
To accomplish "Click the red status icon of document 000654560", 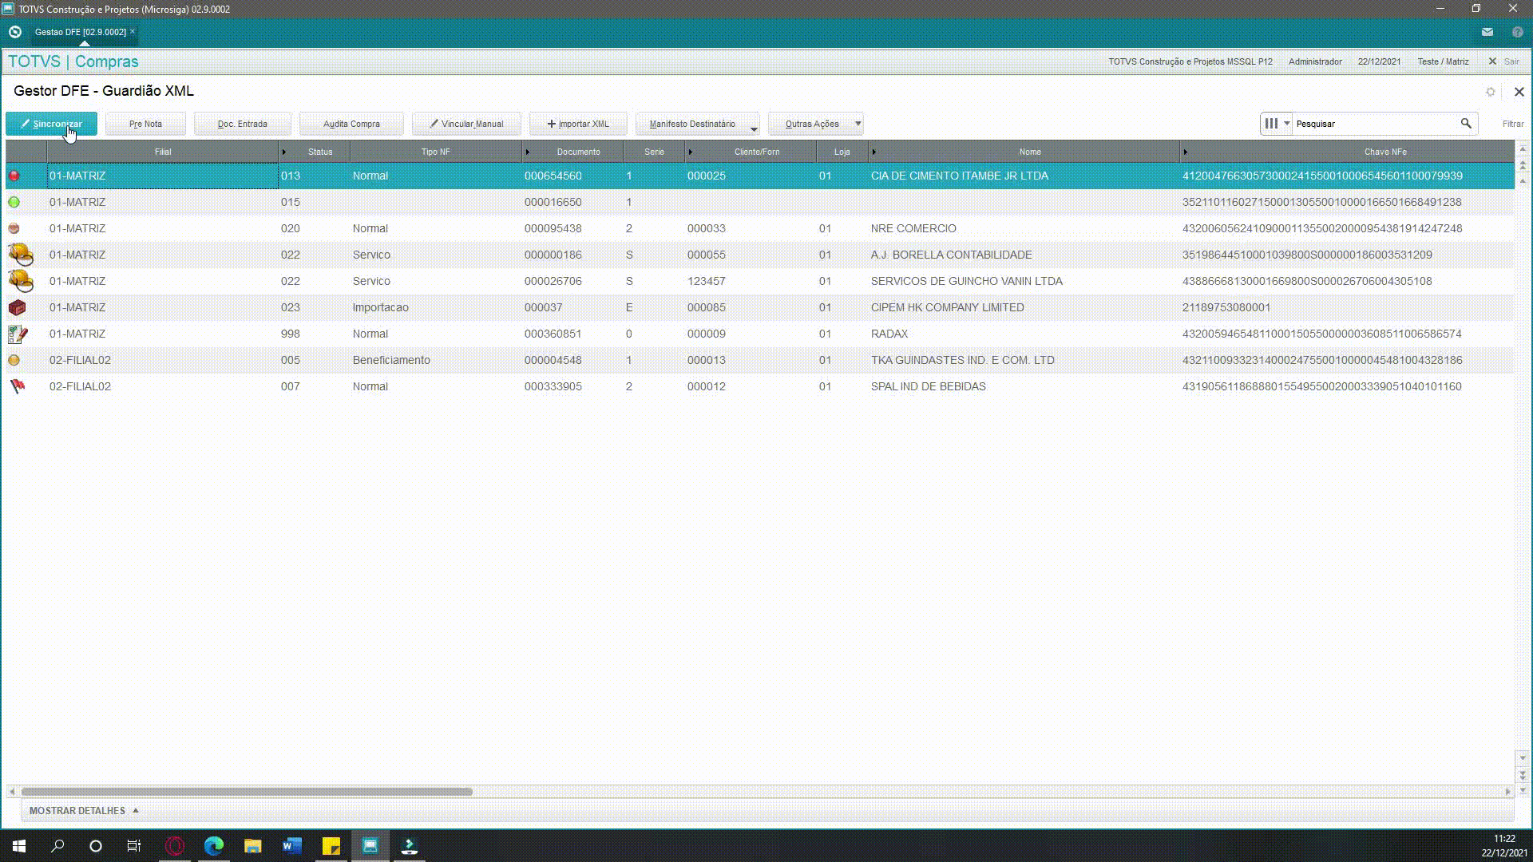I will [x=14, y=176].
